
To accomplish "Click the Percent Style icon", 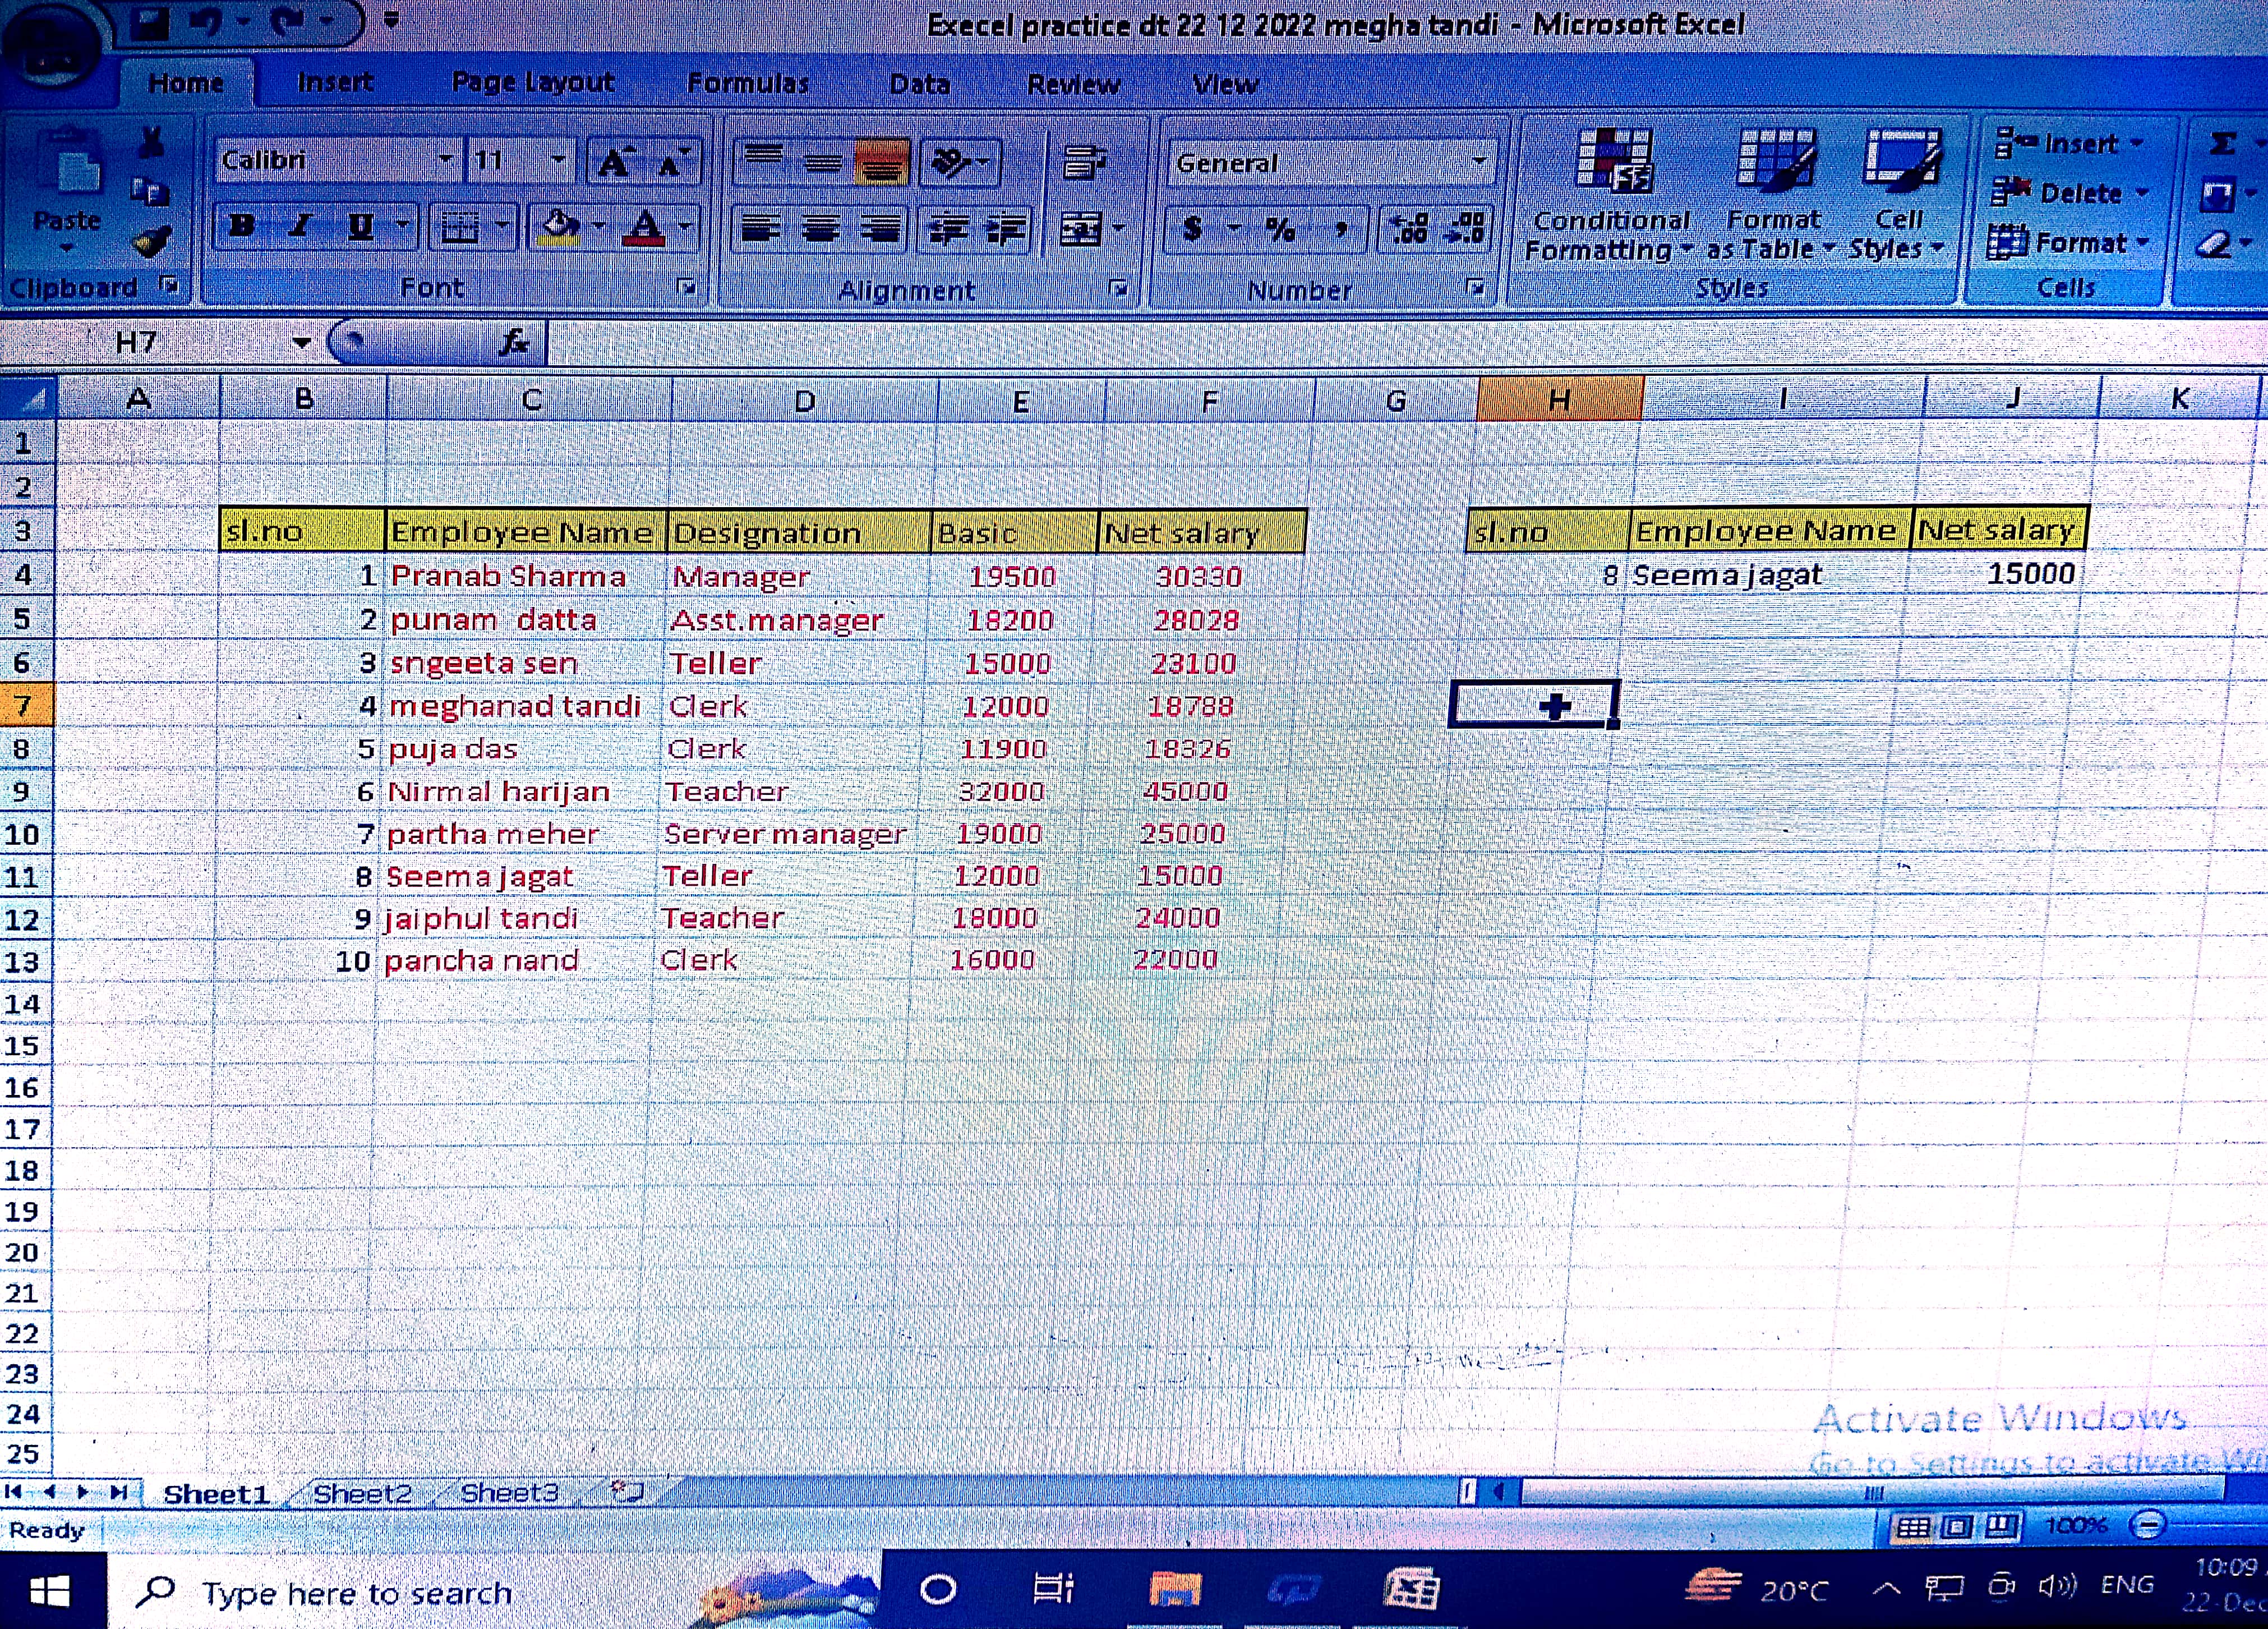I will [1280, 230].
